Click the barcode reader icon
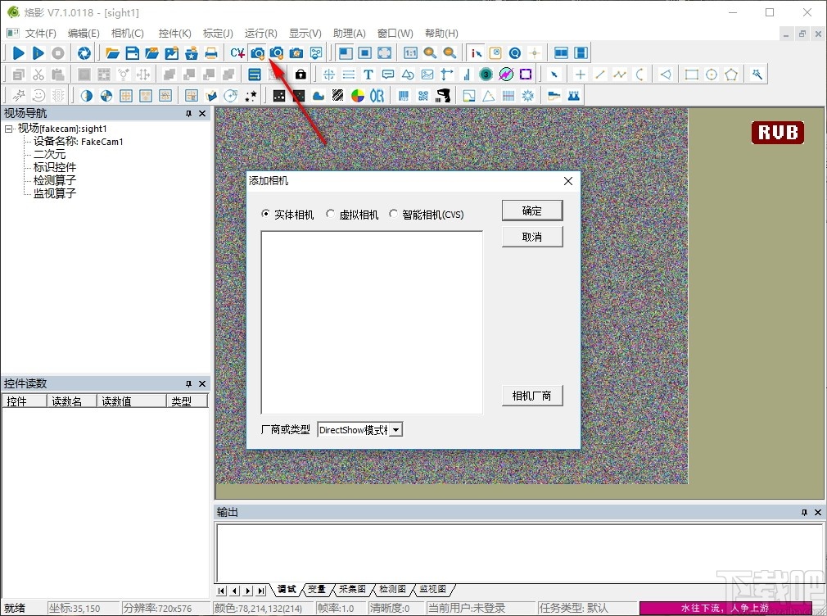Image resolution: width=827 pixels, height=616 pixels. pos(404,96)
